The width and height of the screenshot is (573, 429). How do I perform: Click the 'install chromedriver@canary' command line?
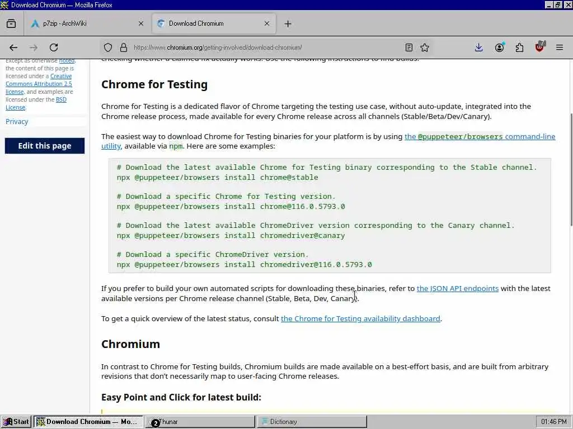click(231, 236)
